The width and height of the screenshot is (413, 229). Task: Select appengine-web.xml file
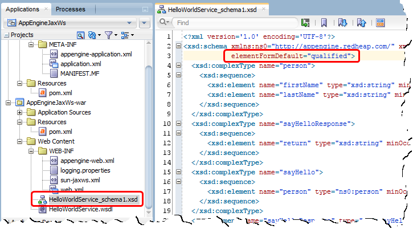(88, 161)
